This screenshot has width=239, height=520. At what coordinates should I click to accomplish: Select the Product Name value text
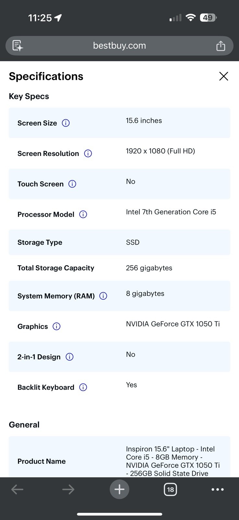[x=173, y=461]
